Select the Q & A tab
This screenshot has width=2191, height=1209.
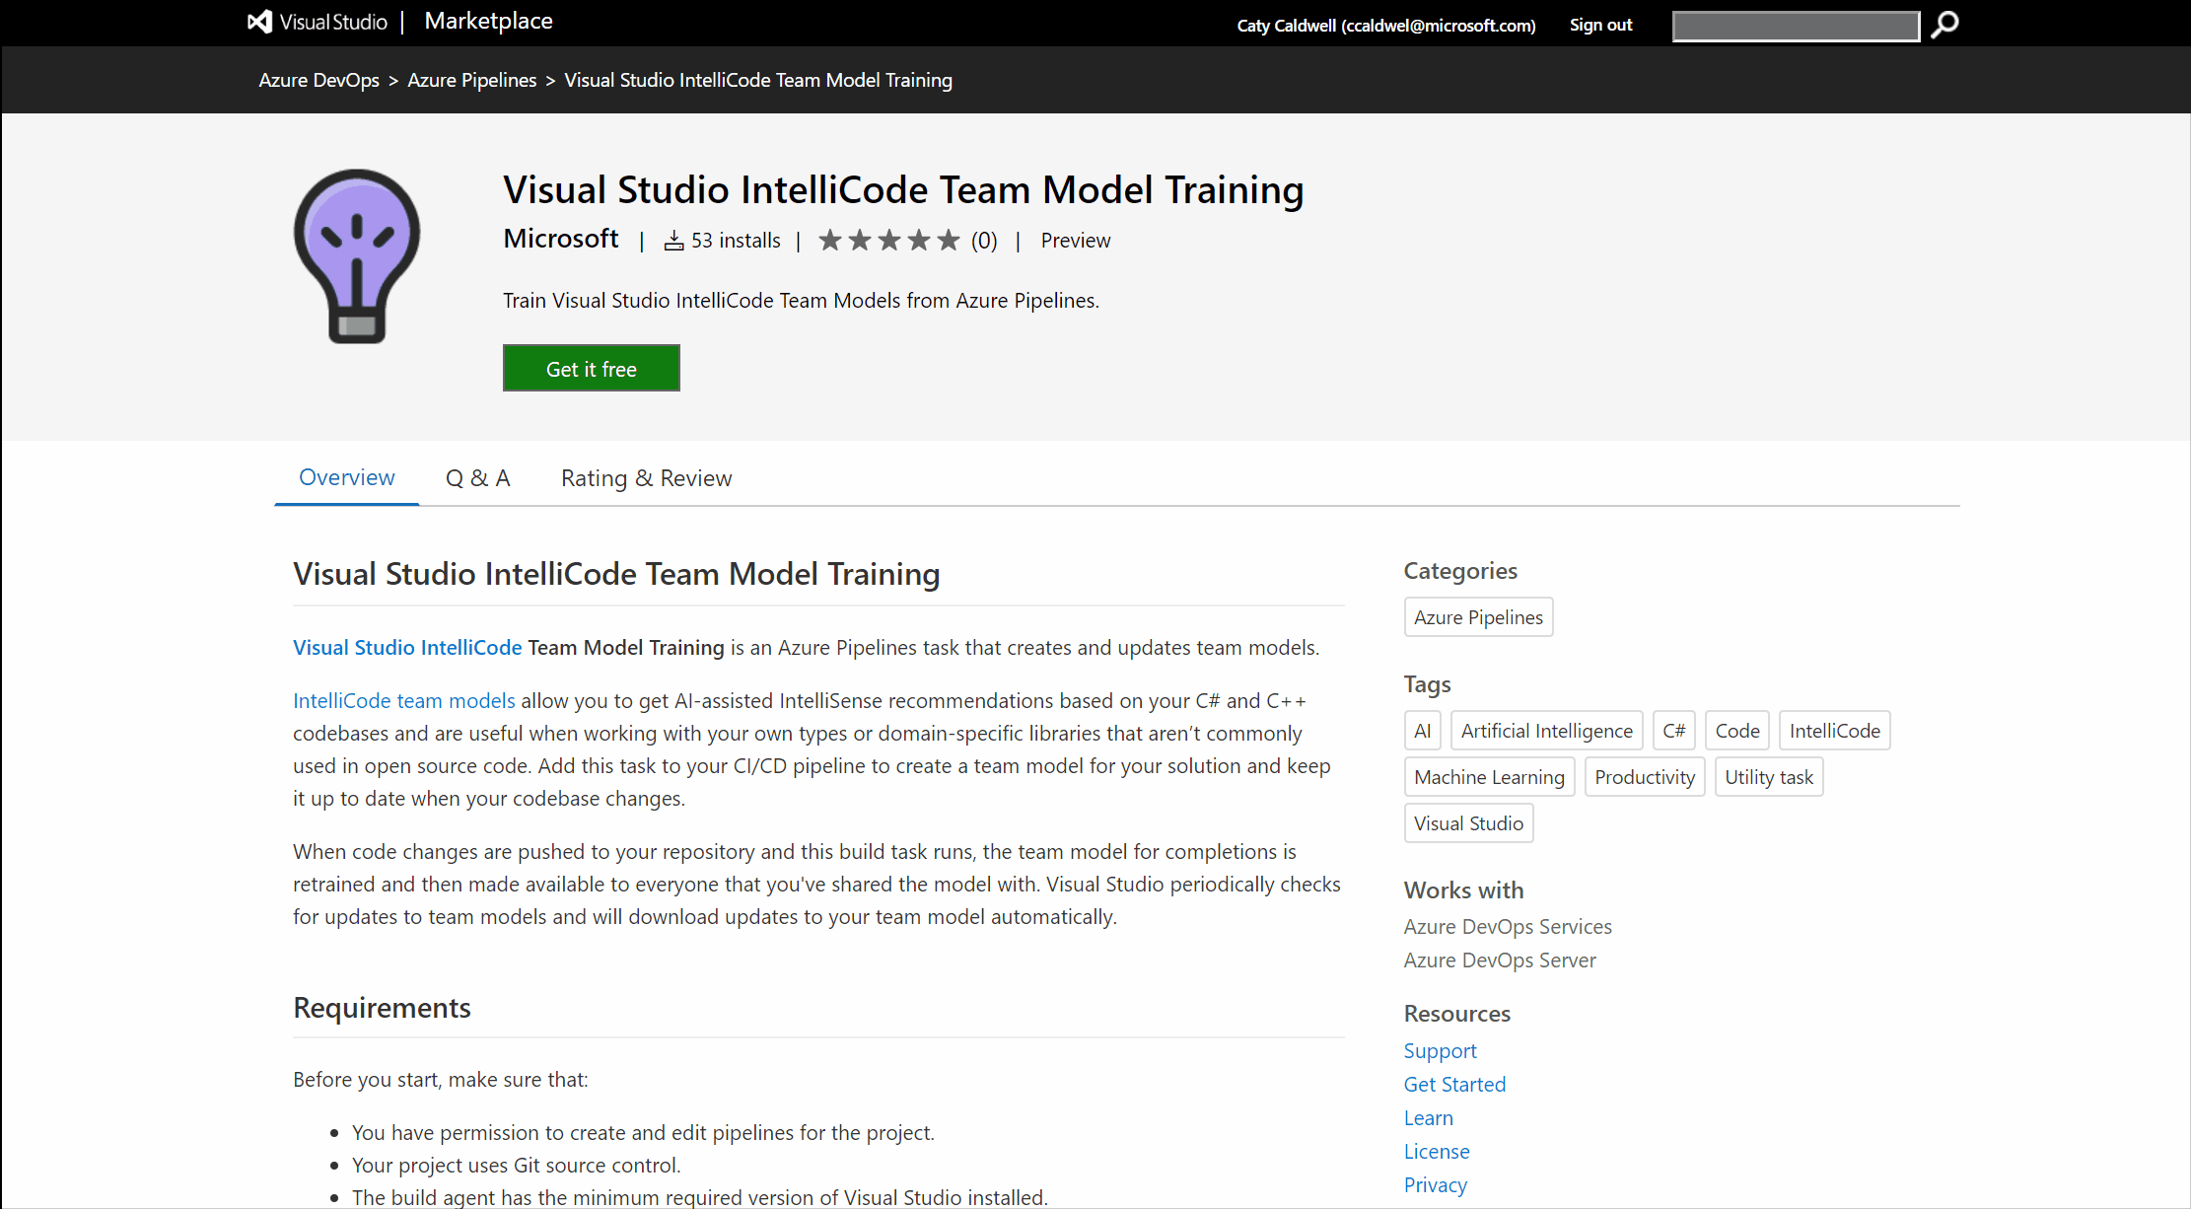point(479,476)
